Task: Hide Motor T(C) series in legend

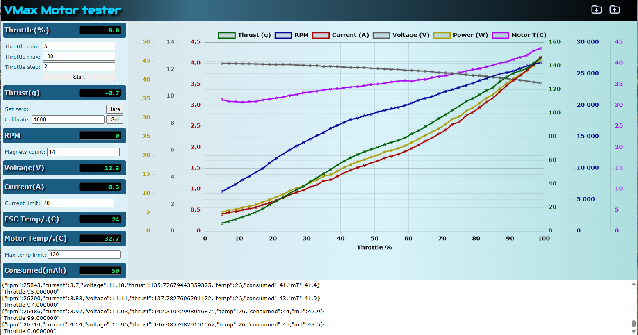Action: point(519,35)
